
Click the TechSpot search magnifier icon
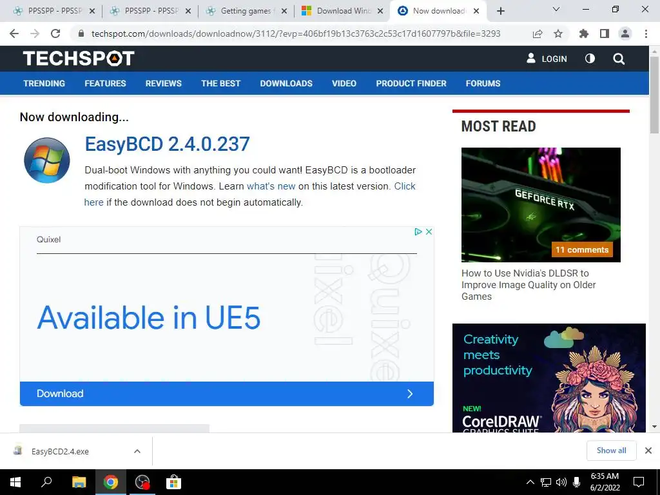pyautogui.click(x=619, y=59)
